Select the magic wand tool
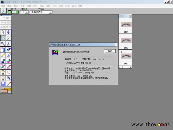Image resolution: width=173 pixels, height=130 pixels. pos(3,44)
